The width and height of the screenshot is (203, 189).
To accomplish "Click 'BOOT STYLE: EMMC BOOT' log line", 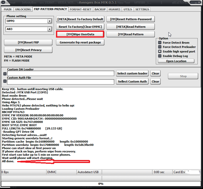I will pyautogui.click(x=19, y=125).
